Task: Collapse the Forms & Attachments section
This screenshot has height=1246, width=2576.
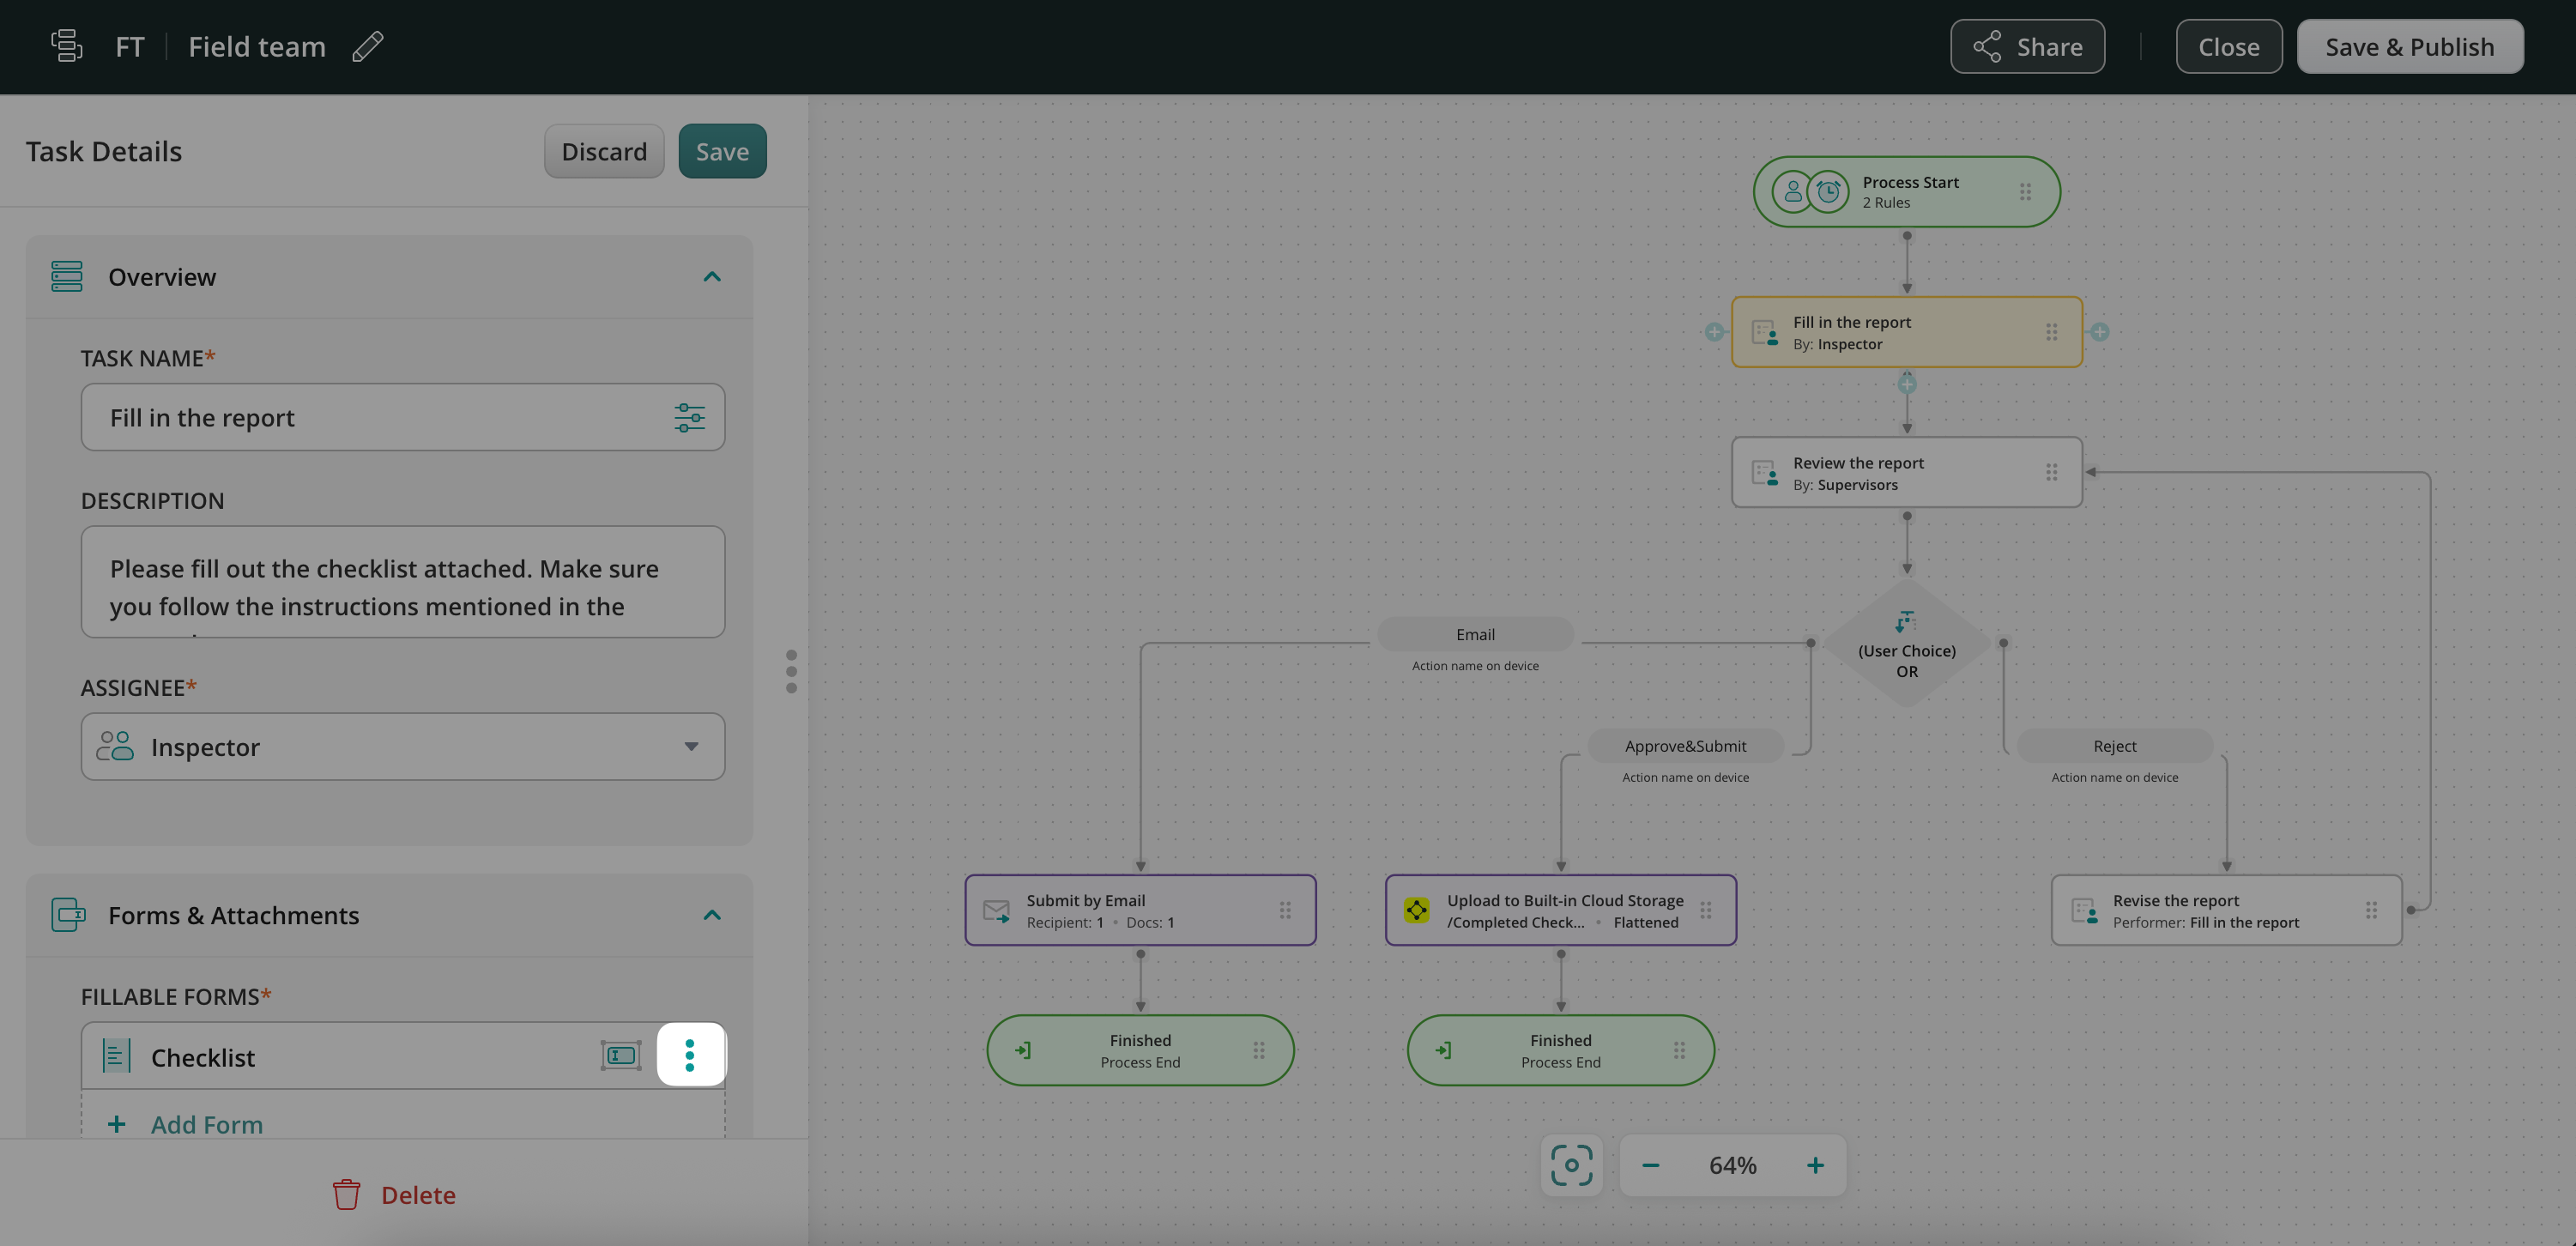Action: pyautogui.click(x=712, y=915)
